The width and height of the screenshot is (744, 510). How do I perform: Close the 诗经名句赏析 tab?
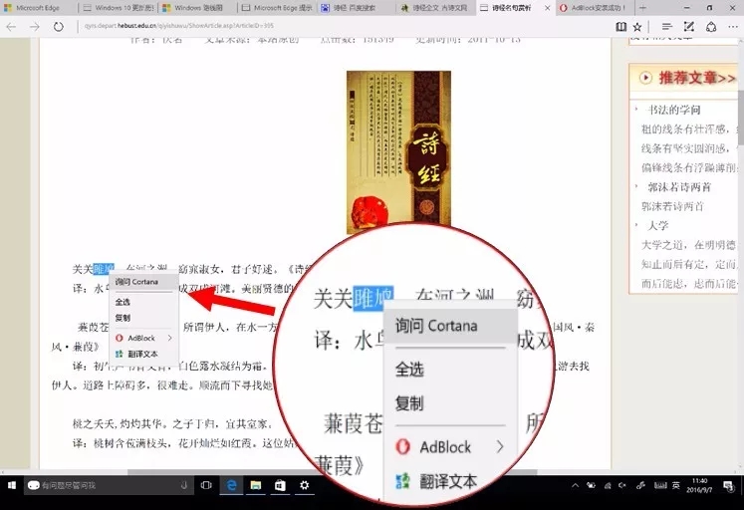(x=547, y=8)
